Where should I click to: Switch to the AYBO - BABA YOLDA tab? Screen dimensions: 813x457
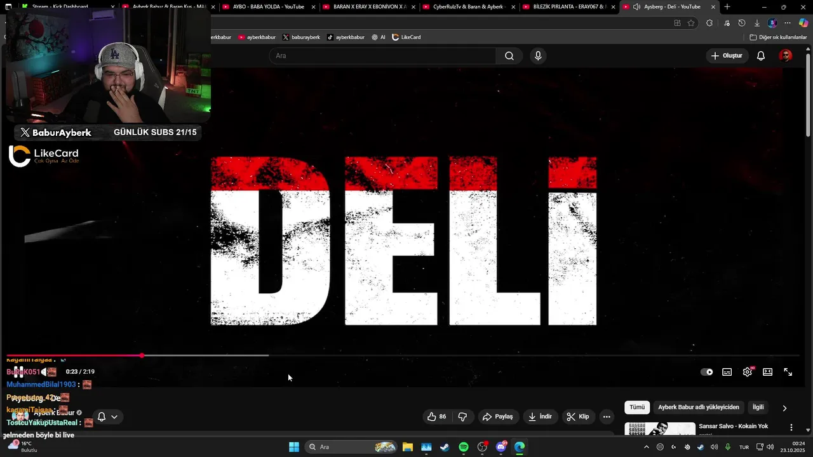pyautogui.click(x=267, y=6)
